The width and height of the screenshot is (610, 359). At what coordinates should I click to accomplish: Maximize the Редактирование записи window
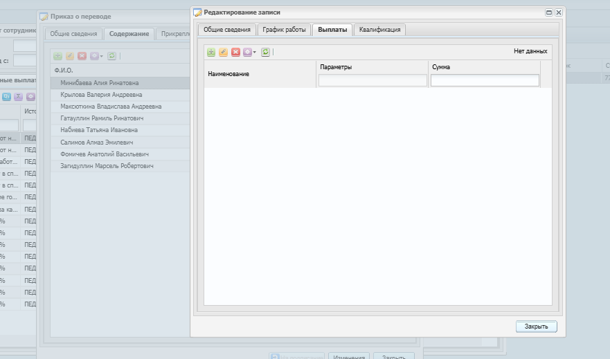pyautogui.click(x=549, y=12)
